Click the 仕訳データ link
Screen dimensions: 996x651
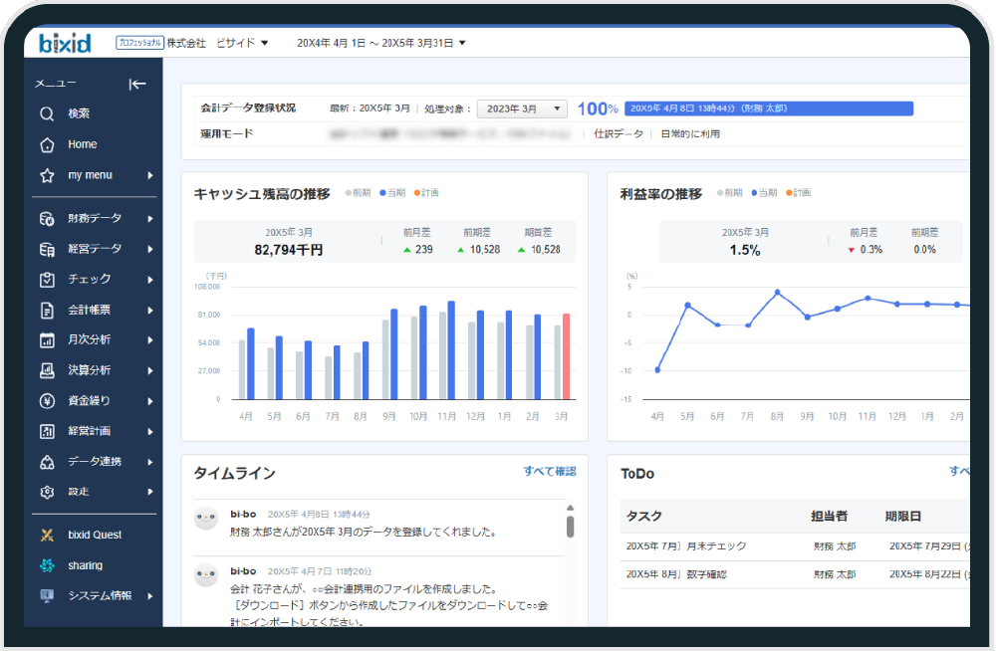click(x=619, y=133)
